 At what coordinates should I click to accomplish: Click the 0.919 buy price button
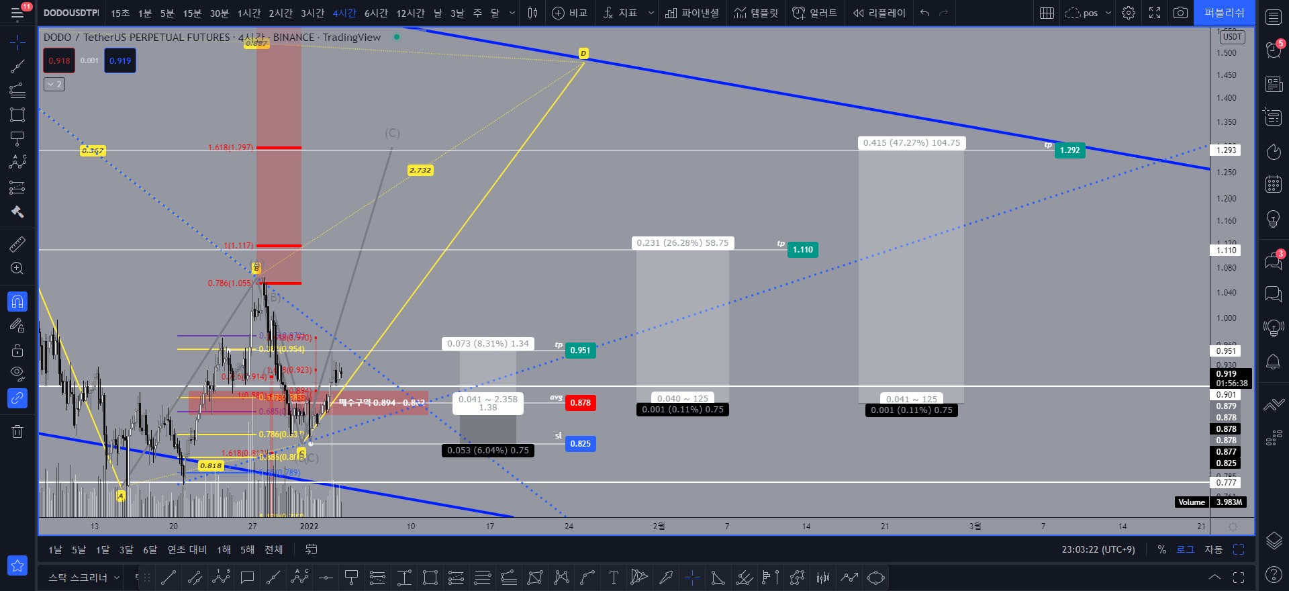pos(120,60)
